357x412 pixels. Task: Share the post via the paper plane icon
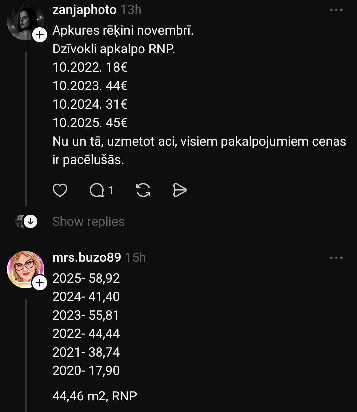(180, 190)
